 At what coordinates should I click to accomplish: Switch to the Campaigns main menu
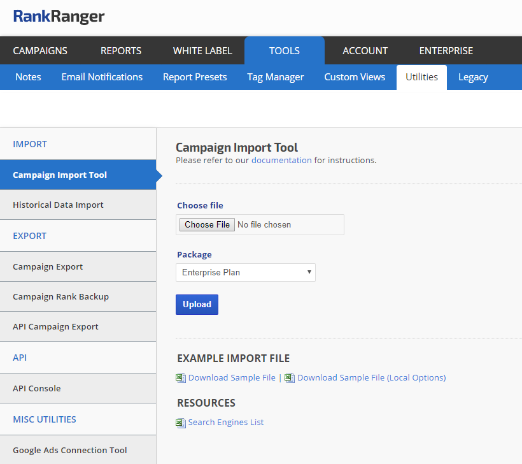tap(40, 51)
